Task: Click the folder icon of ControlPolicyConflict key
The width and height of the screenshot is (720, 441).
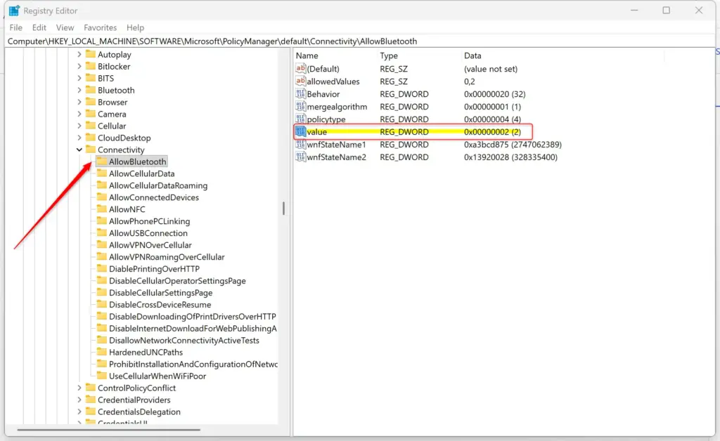Action: point(91,388)
